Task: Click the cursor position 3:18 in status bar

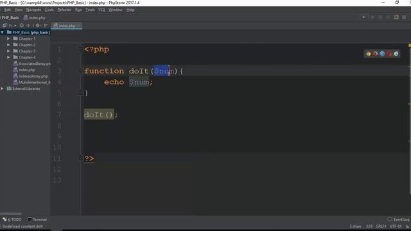Action: coord(369,226)
